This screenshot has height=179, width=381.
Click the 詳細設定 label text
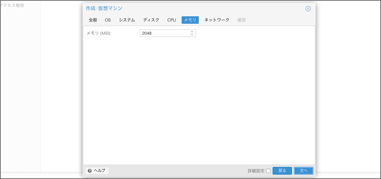tap(256, 171)
